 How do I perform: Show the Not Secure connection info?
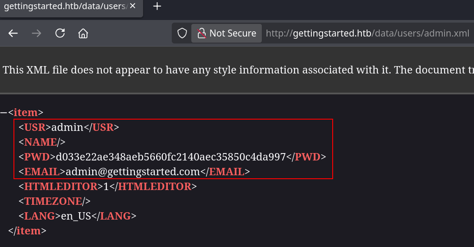[x=227, y=33]
